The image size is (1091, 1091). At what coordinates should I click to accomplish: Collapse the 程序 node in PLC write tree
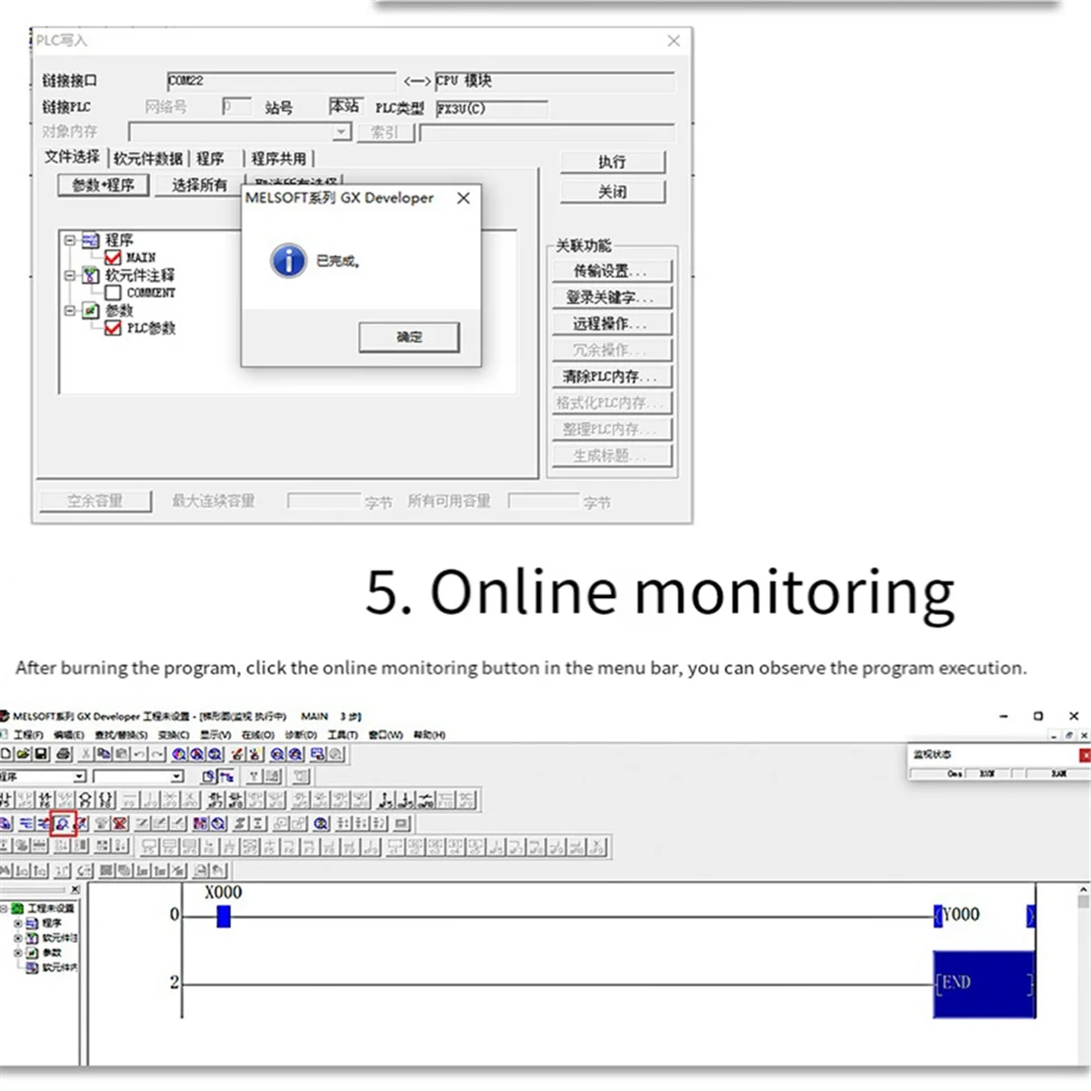click(70, 240)
